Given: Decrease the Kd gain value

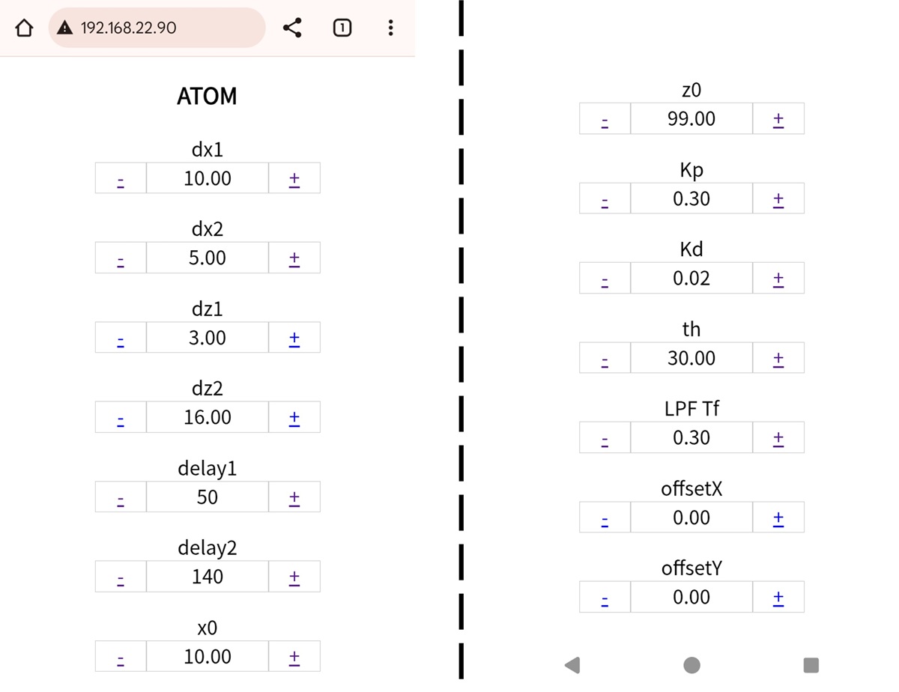Looking at the screenshot, I should pos(605,279).
